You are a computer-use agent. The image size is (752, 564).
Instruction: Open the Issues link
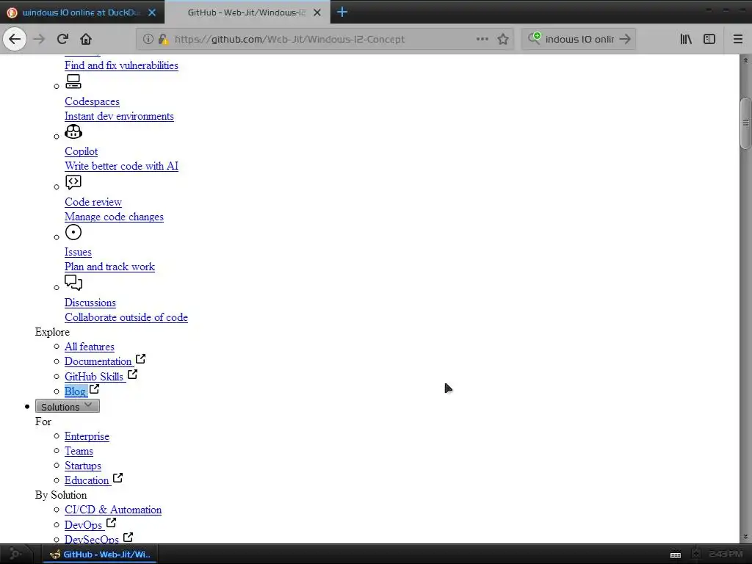(x=78, y=253)
